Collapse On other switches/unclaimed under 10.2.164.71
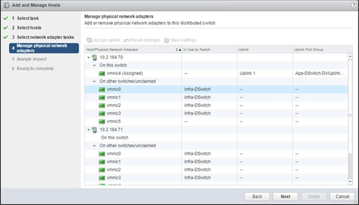 pos(94,146)
